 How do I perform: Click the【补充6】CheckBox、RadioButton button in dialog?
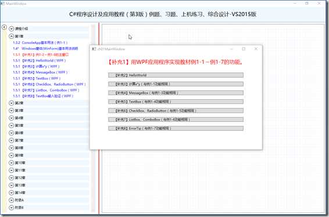coord(176,110)
